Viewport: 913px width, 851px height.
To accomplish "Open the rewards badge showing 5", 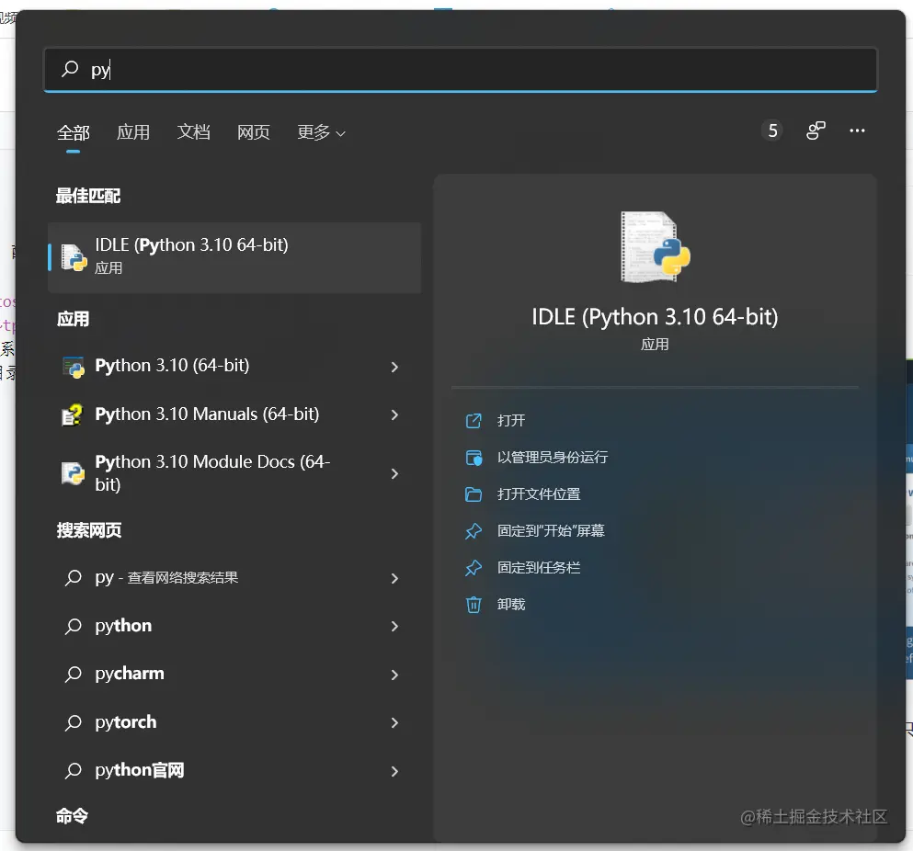I will click(772, 130).
